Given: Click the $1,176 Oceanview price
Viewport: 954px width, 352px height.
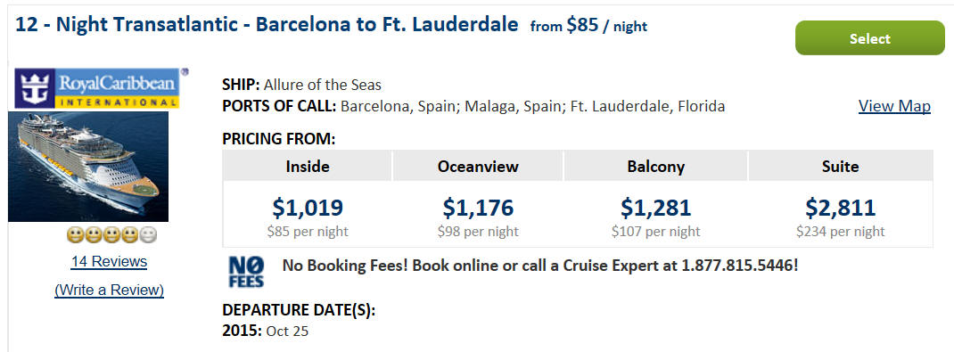Looking at the screenshot, I should (478, 208).
